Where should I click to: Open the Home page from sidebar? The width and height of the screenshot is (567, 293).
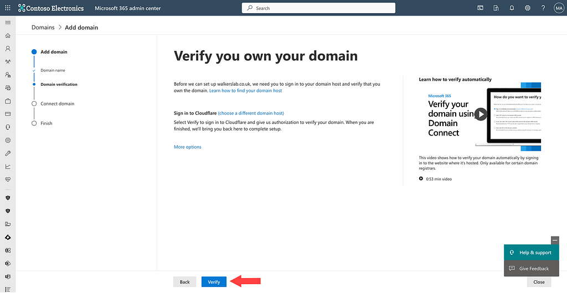coord(8,35)
